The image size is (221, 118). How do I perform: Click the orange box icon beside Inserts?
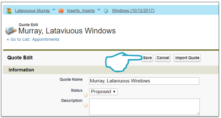click(x=61, y=11)
